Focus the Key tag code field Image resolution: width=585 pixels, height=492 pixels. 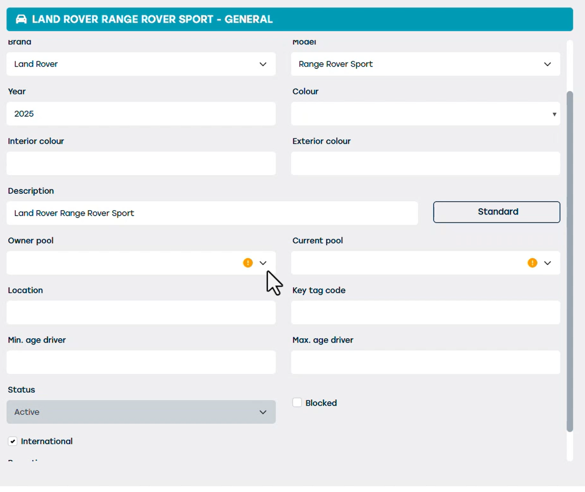click(426, 313)
